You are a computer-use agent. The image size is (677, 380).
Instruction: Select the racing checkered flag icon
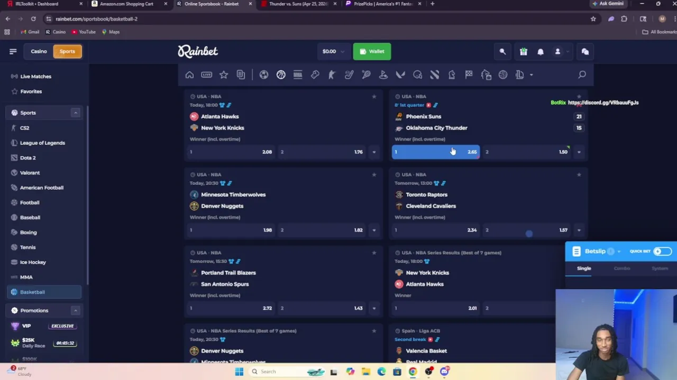(x=469, y=75)
